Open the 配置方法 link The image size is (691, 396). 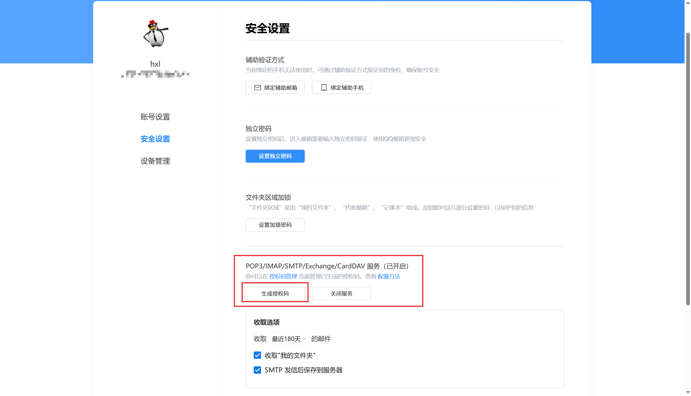pos(389,276)
